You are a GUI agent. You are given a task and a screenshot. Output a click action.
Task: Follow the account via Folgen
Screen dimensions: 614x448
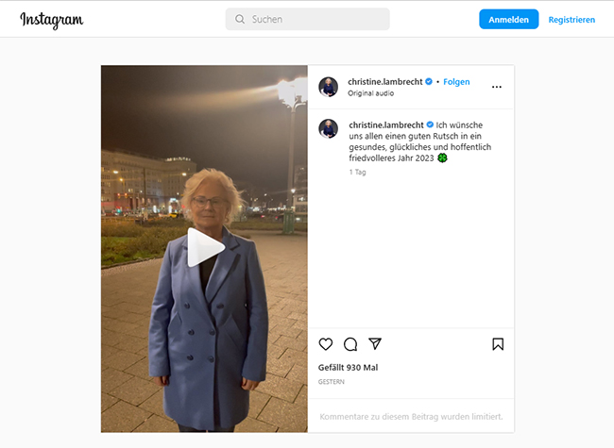click(x=456, y=82)
